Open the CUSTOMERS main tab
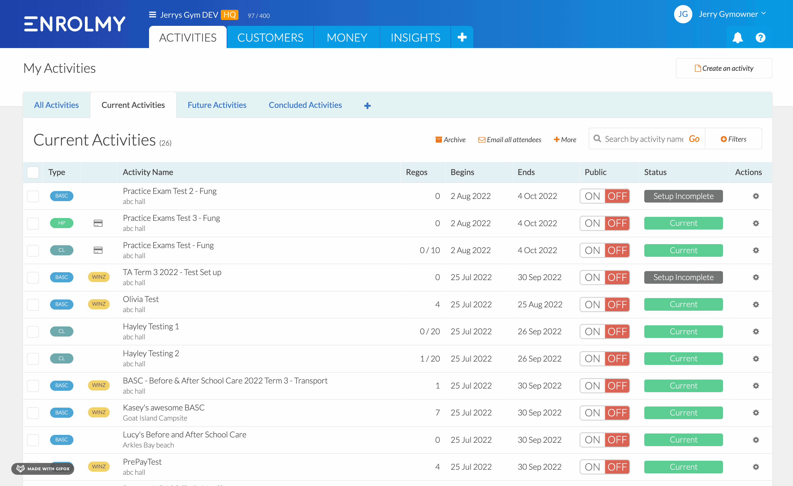Image resolution: width=793 pixels, height=486 pixels. click(x=270, y=37)
